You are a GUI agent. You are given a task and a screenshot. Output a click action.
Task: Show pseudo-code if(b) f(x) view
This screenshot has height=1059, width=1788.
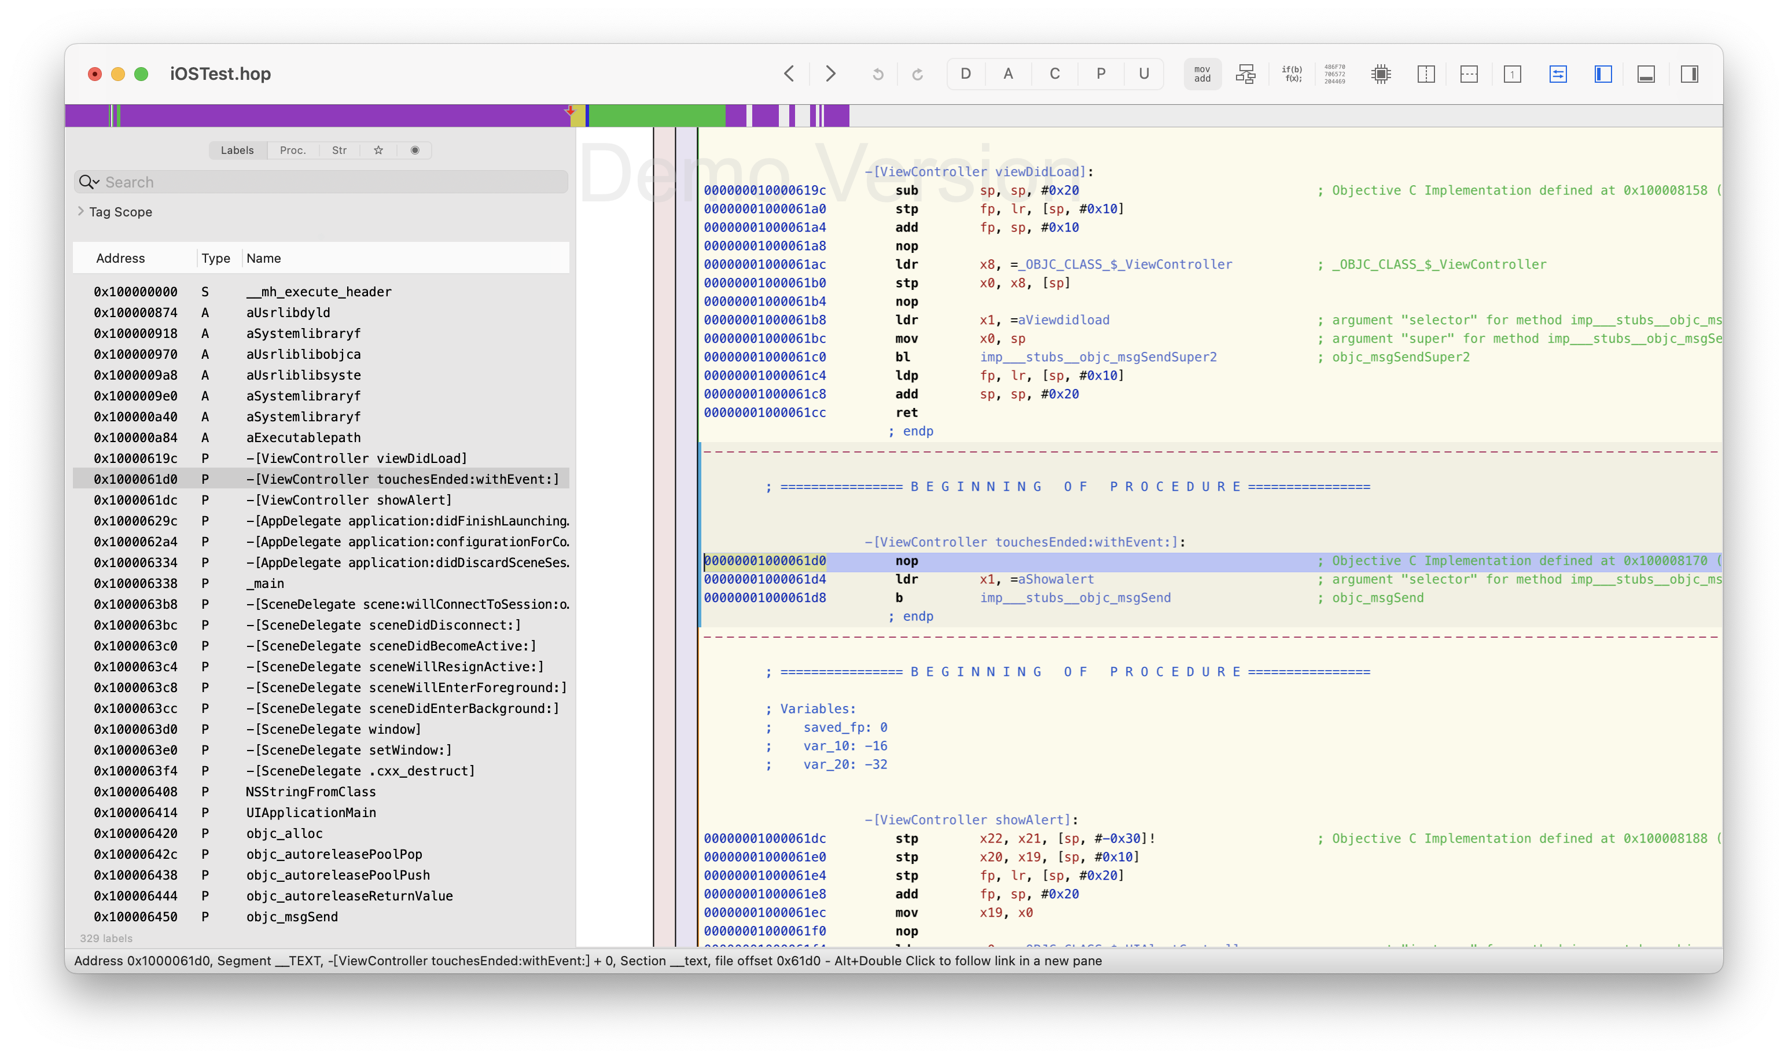(1292, 74)
